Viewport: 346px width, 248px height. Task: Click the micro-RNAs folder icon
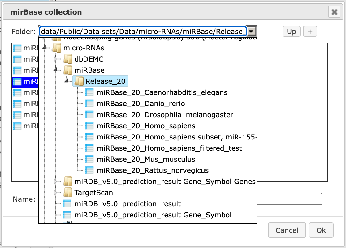tap(57, 48)
